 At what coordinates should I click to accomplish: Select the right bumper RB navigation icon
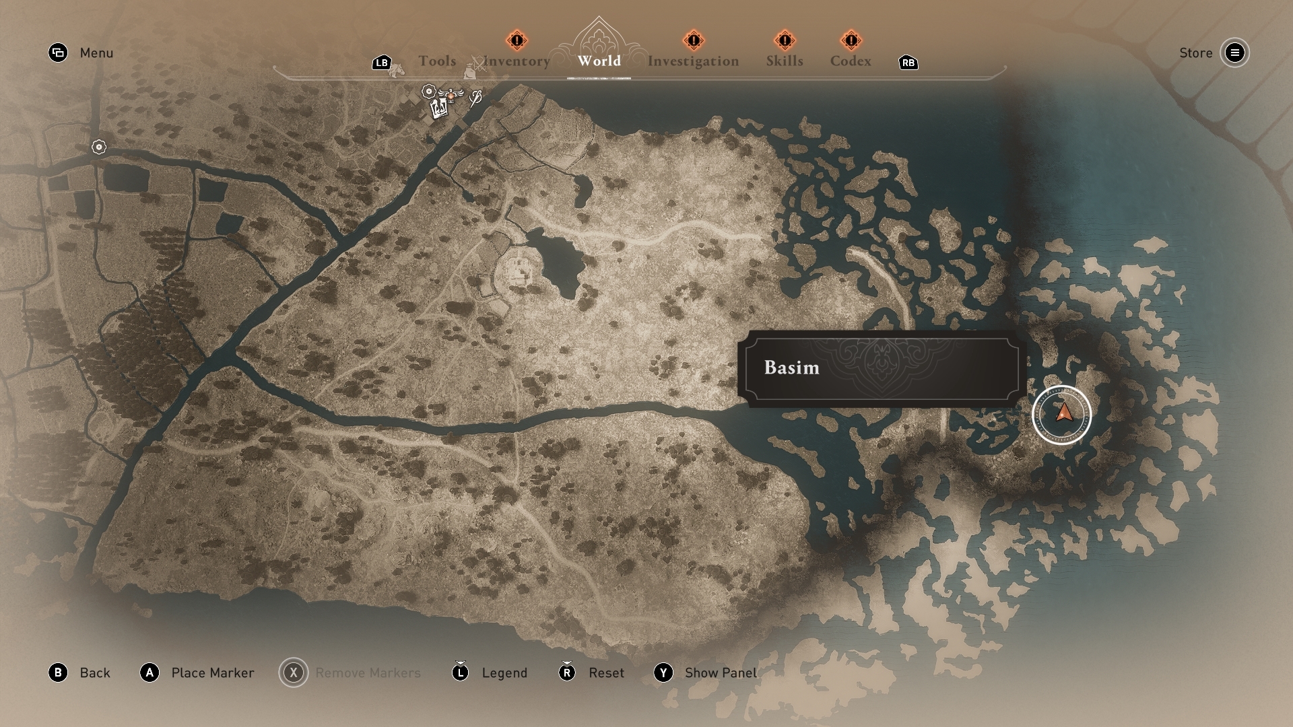[x=908, y=61]
